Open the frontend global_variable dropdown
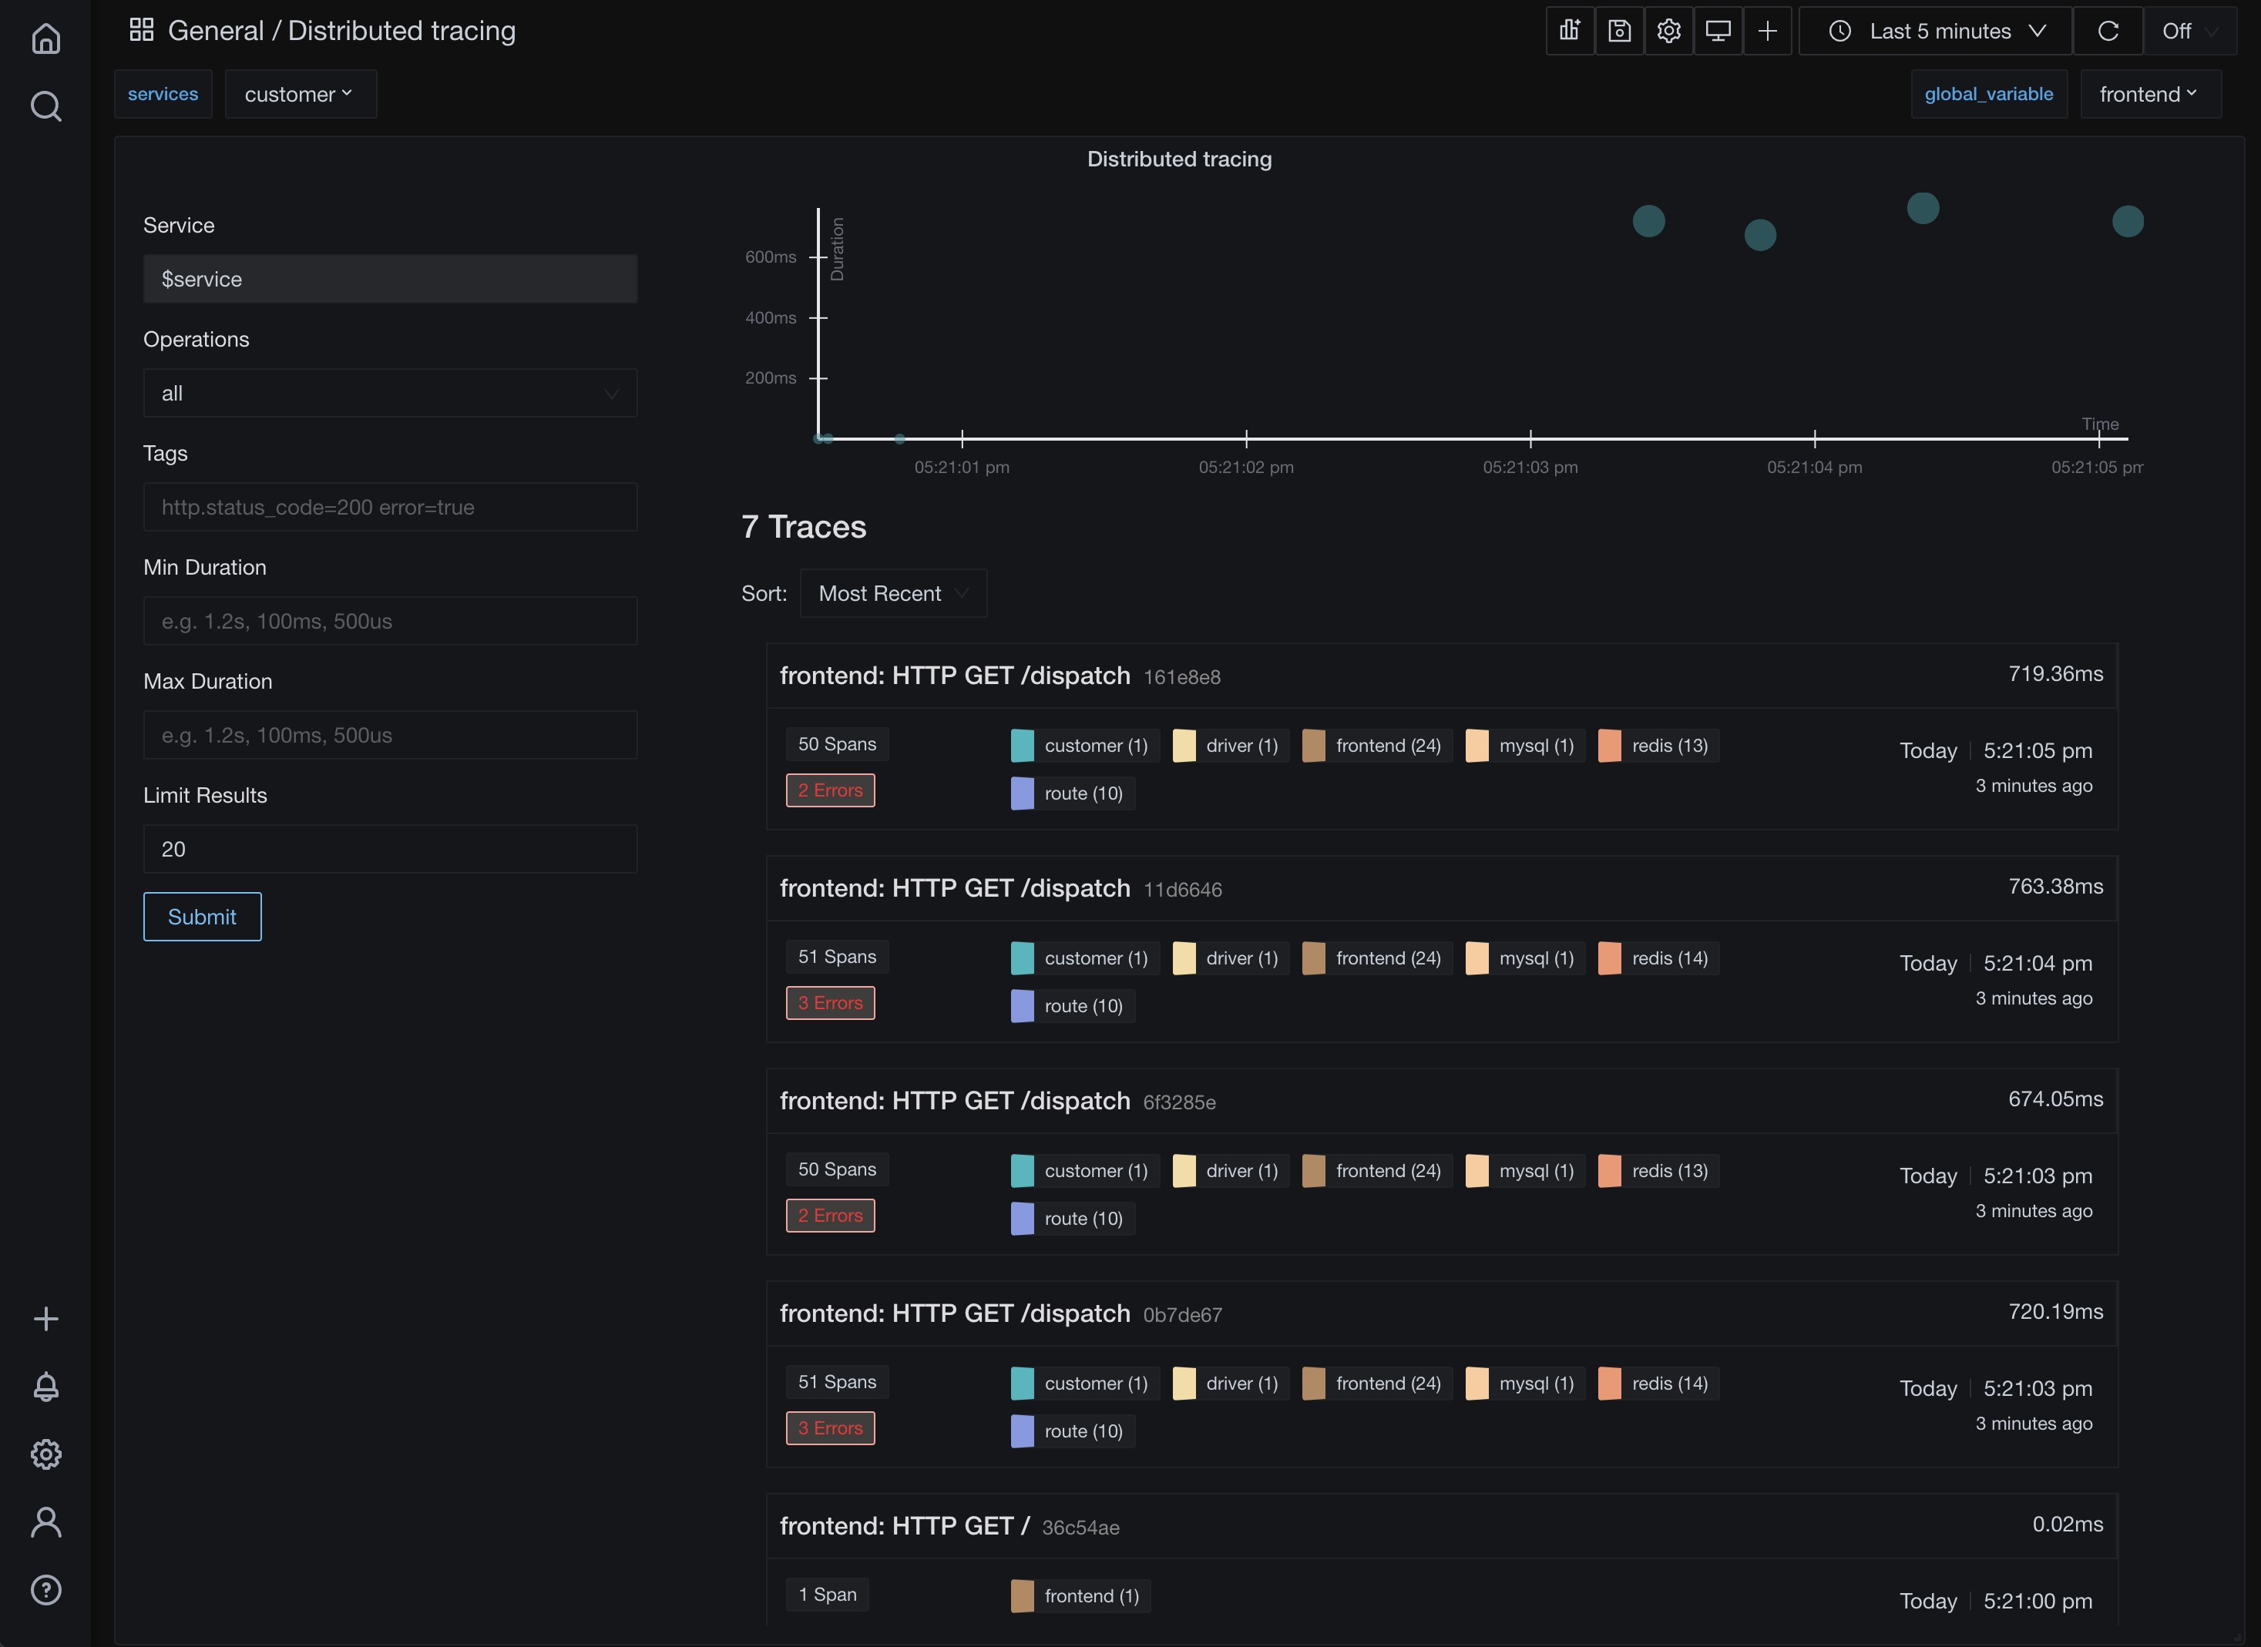Screen dimensions: 2261x1647 [x=2149, y=94]
